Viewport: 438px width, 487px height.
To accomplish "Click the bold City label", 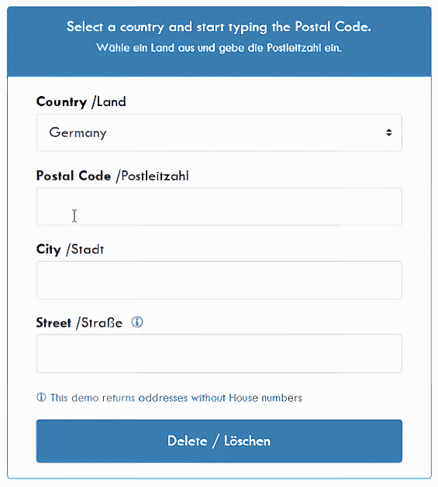I will click(49, 250).
